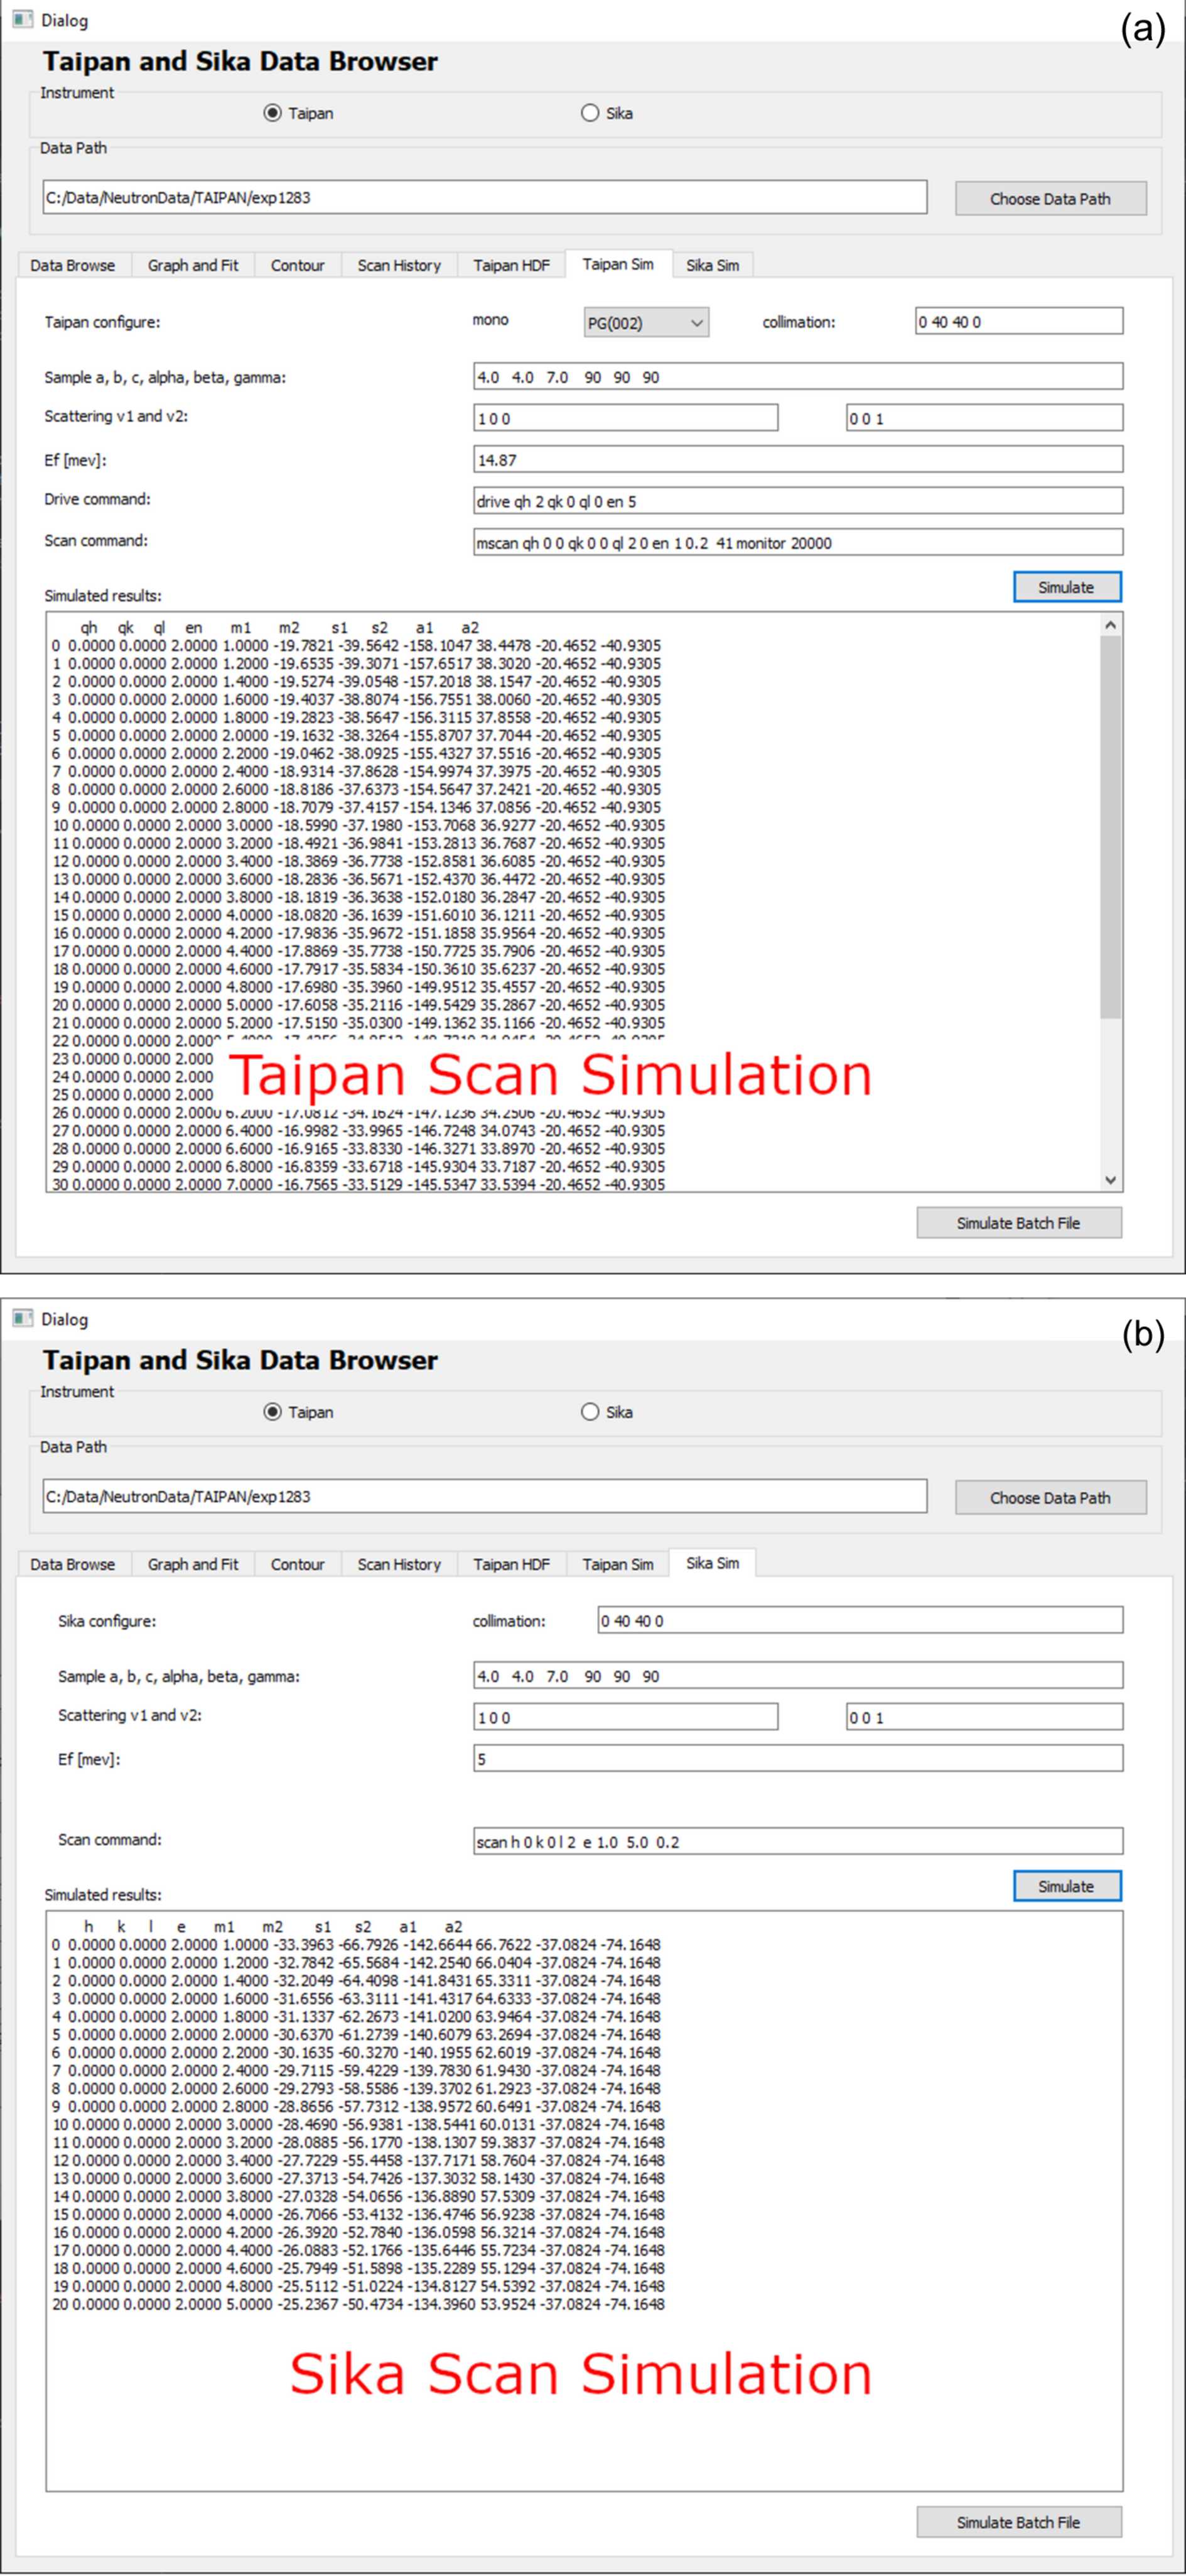Screen dimensions: 1186x2576
Task: Switch to Taipan Sim tab in bottom dialog (b)
Action: (x=618, y=1564)
